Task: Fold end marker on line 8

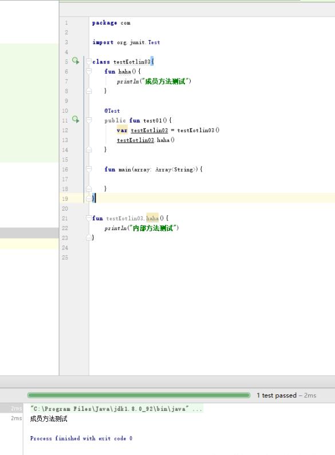Action: pos(89,91)
